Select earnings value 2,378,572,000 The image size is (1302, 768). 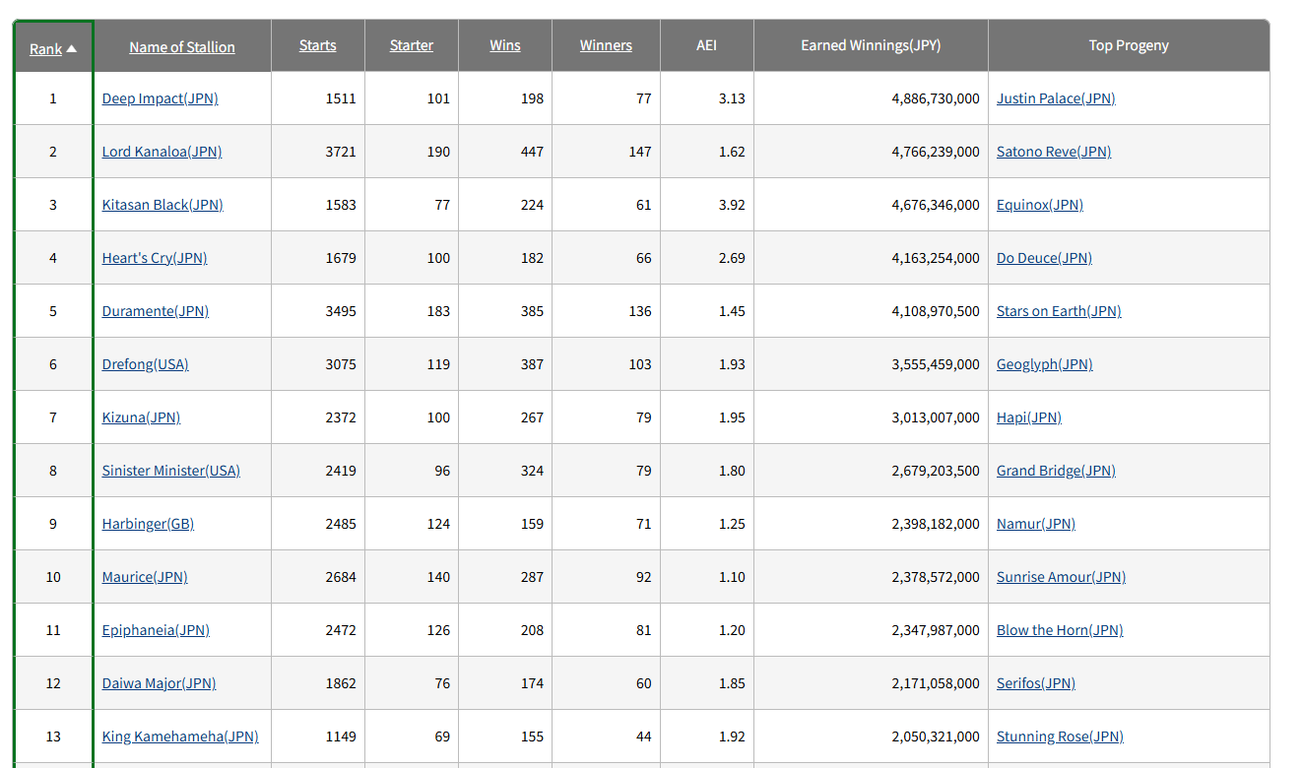pyautogui.click(x=936, y=577)
